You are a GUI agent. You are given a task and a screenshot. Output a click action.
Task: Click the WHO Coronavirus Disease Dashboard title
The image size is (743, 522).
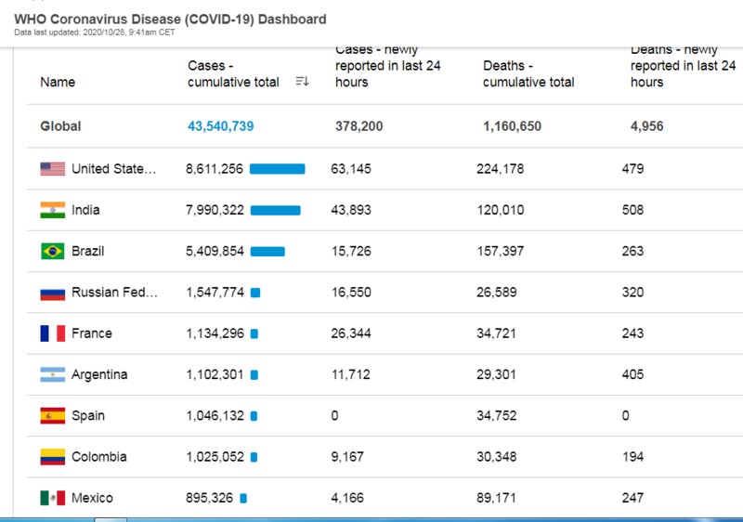click(x=170, y=19)
